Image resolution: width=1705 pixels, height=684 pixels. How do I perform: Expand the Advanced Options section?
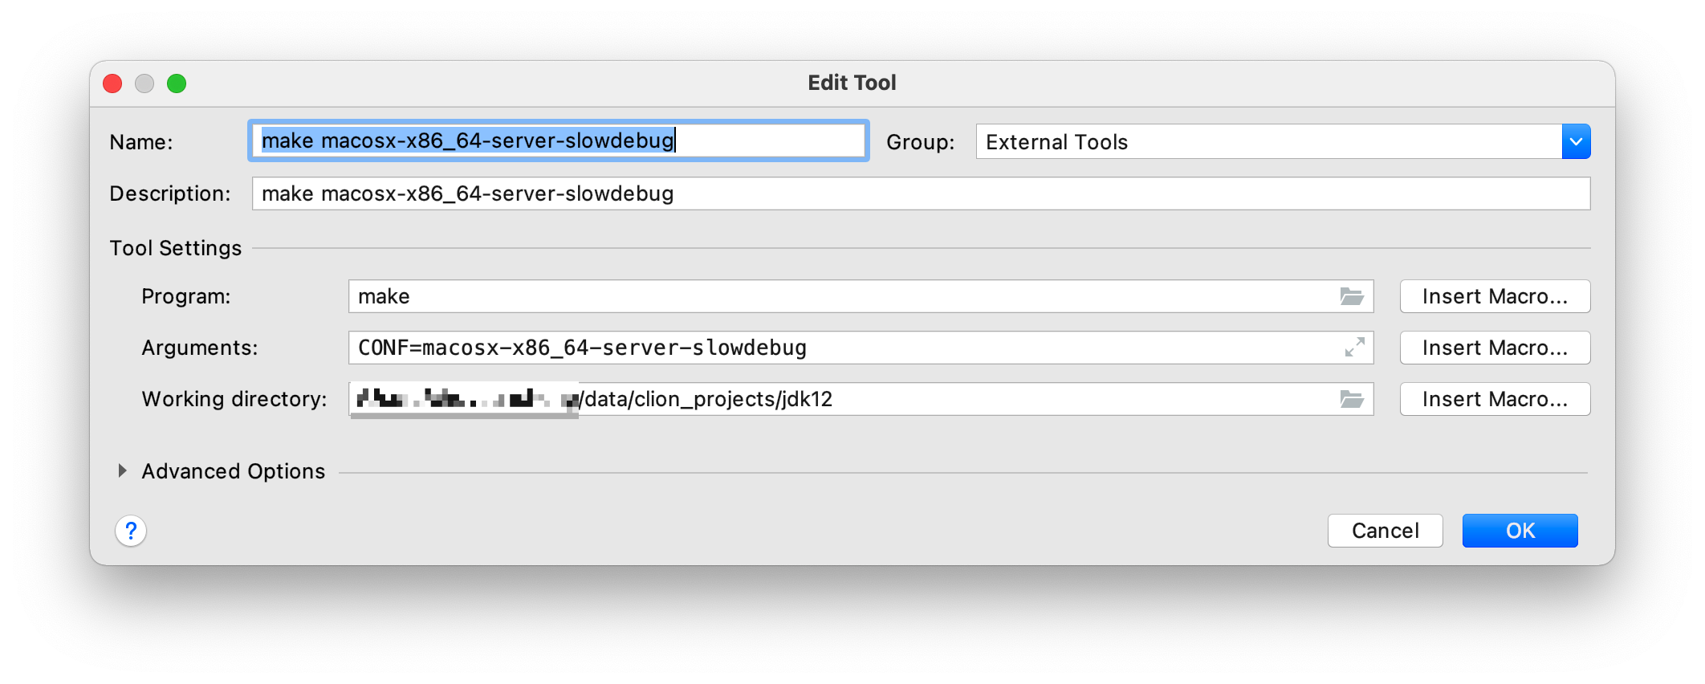click(122, 471)
